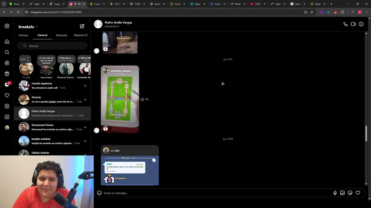The height and width of the screenshot is (208, 371).
Task: Play the profesor_clande shared reel
Action: [x=120, y=99]
